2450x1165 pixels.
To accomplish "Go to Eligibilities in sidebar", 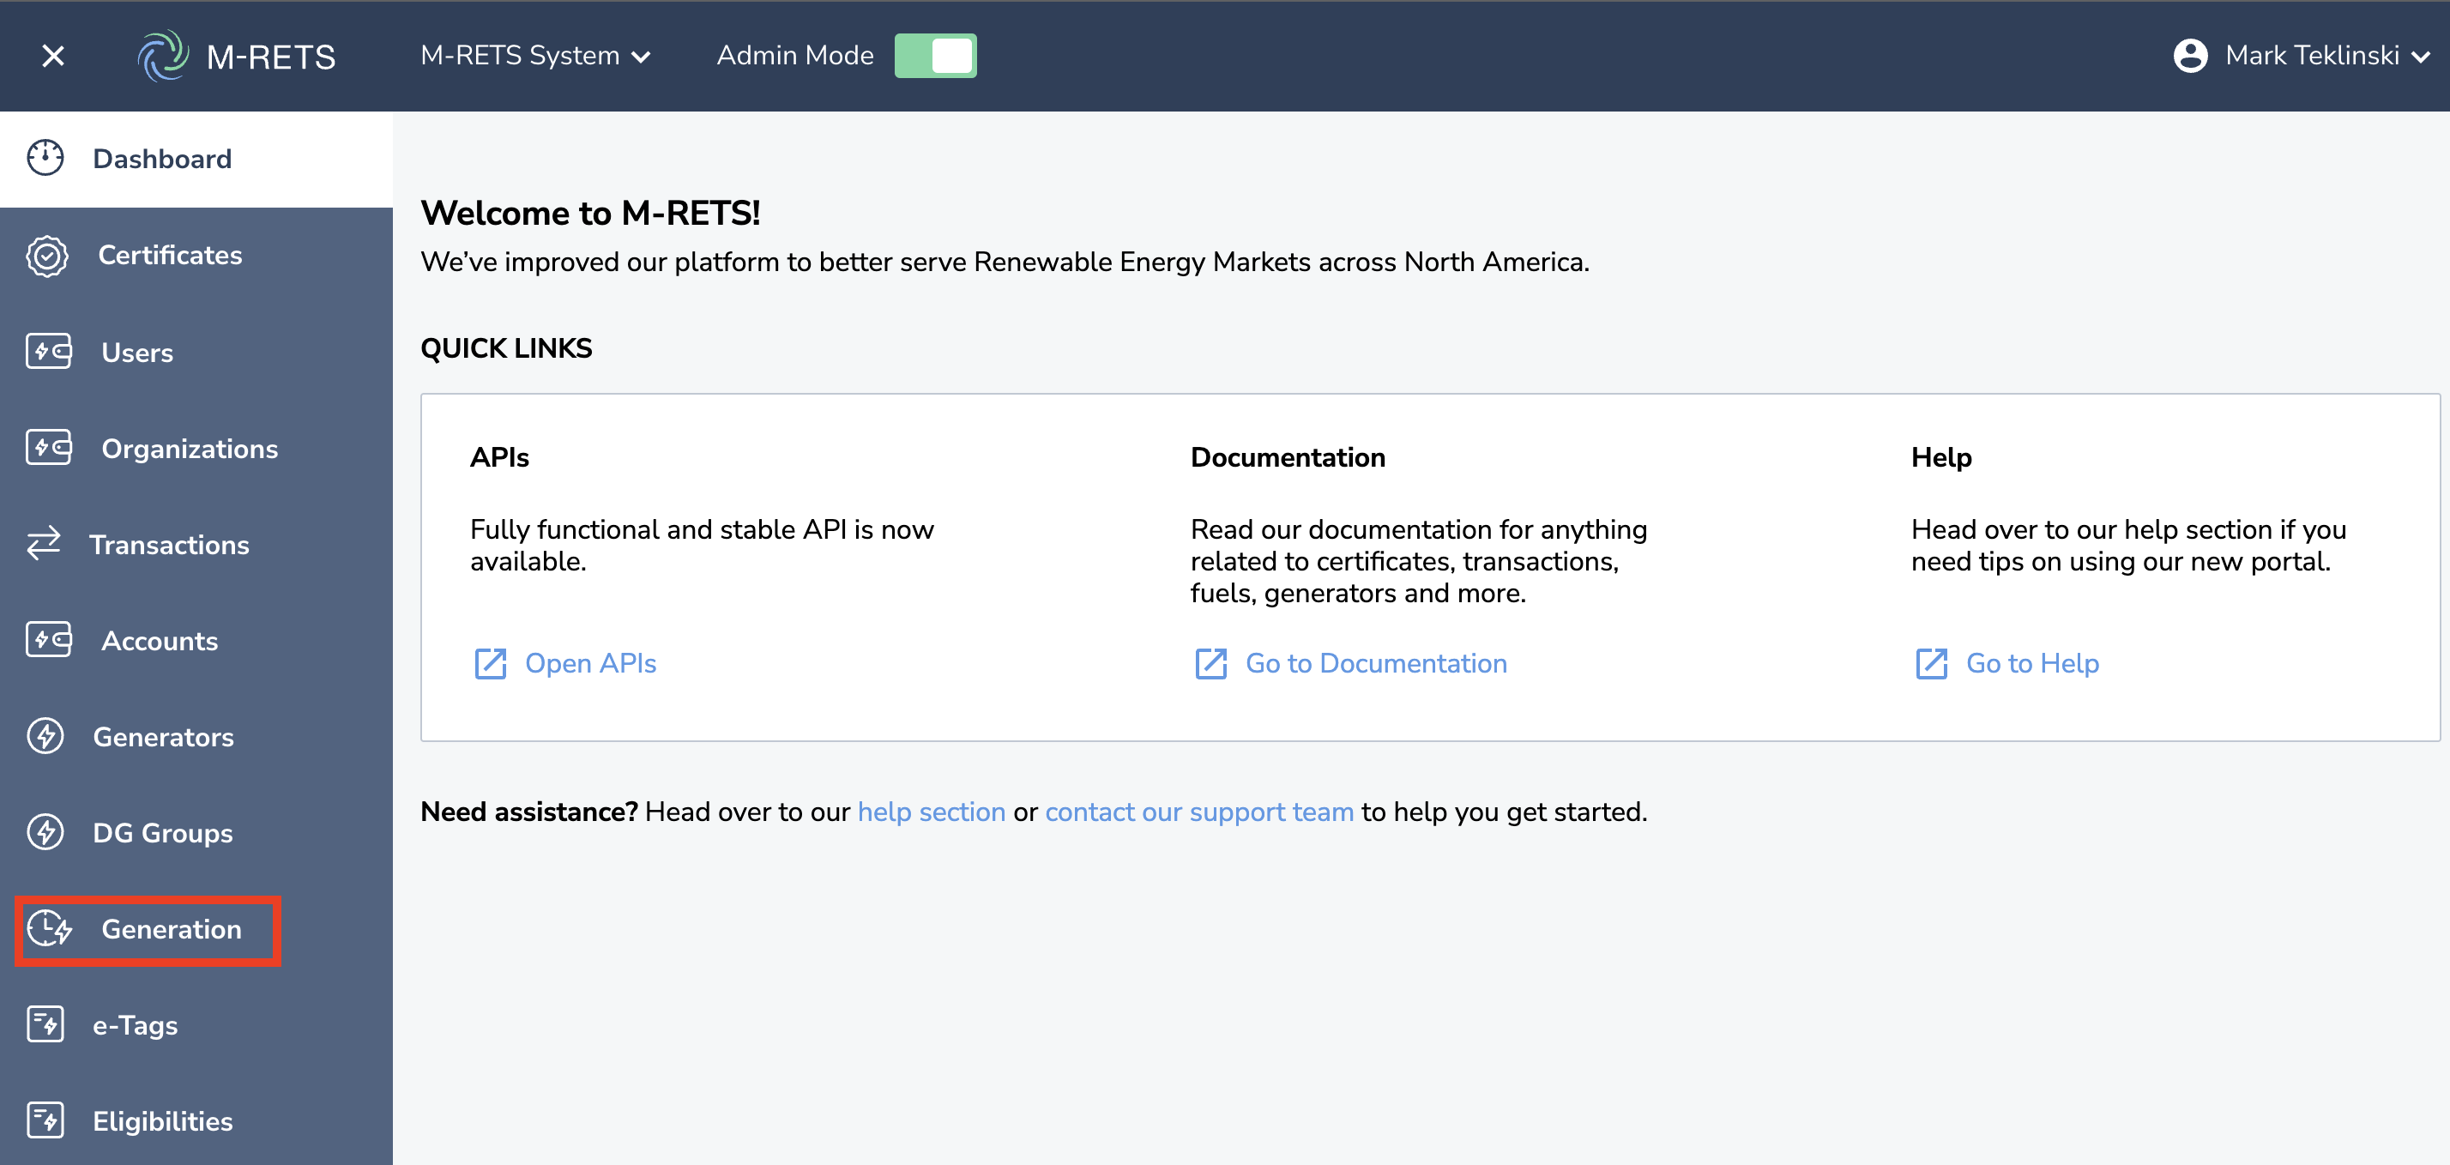I will tap(163, 1121).
